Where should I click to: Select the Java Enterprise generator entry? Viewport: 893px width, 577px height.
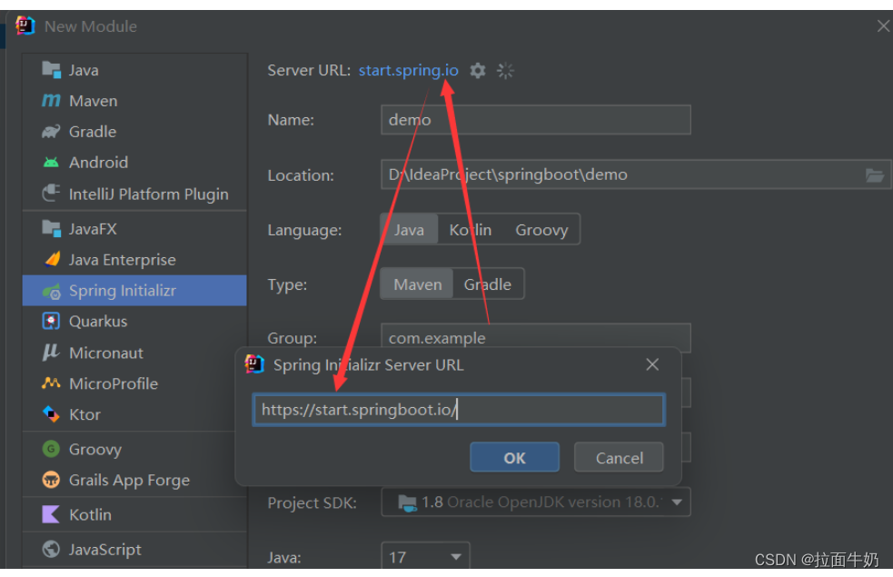(x=134, y=260)
